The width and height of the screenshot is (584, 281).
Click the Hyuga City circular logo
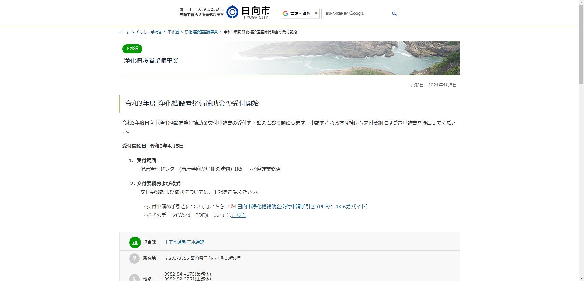(x=233, y=12)
